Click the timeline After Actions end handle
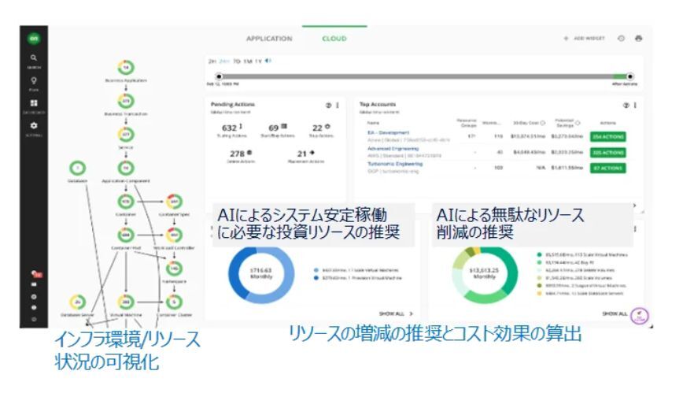 pos(629,76)
